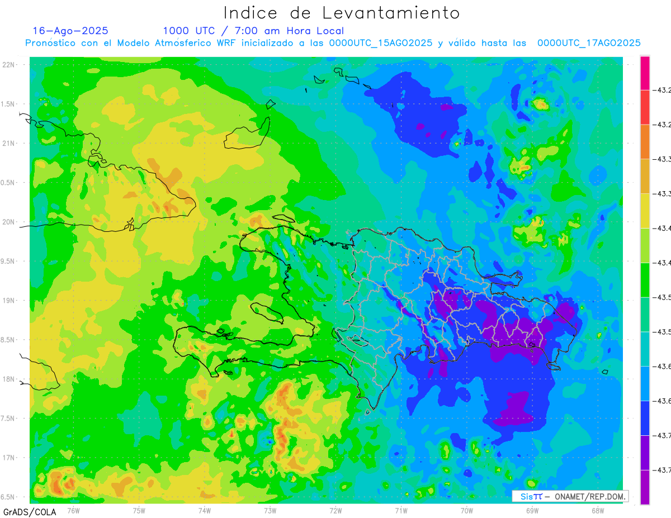Click the '75W' longitude label
This screenshot has width=671, height=518.
click(139, 510)
